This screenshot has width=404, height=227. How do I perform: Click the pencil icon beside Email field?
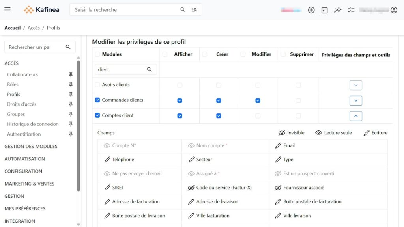click(x=278, y=145)
